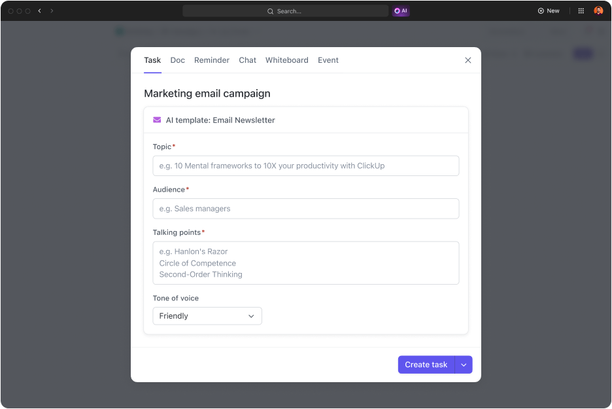The height and width of the screenshot is (409, 612).
Task: Focus the Topic input field
Action: click(306, 166)
